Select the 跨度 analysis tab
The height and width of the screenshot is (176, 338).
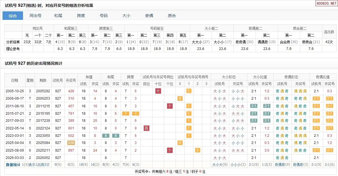[x=81, y=16]
